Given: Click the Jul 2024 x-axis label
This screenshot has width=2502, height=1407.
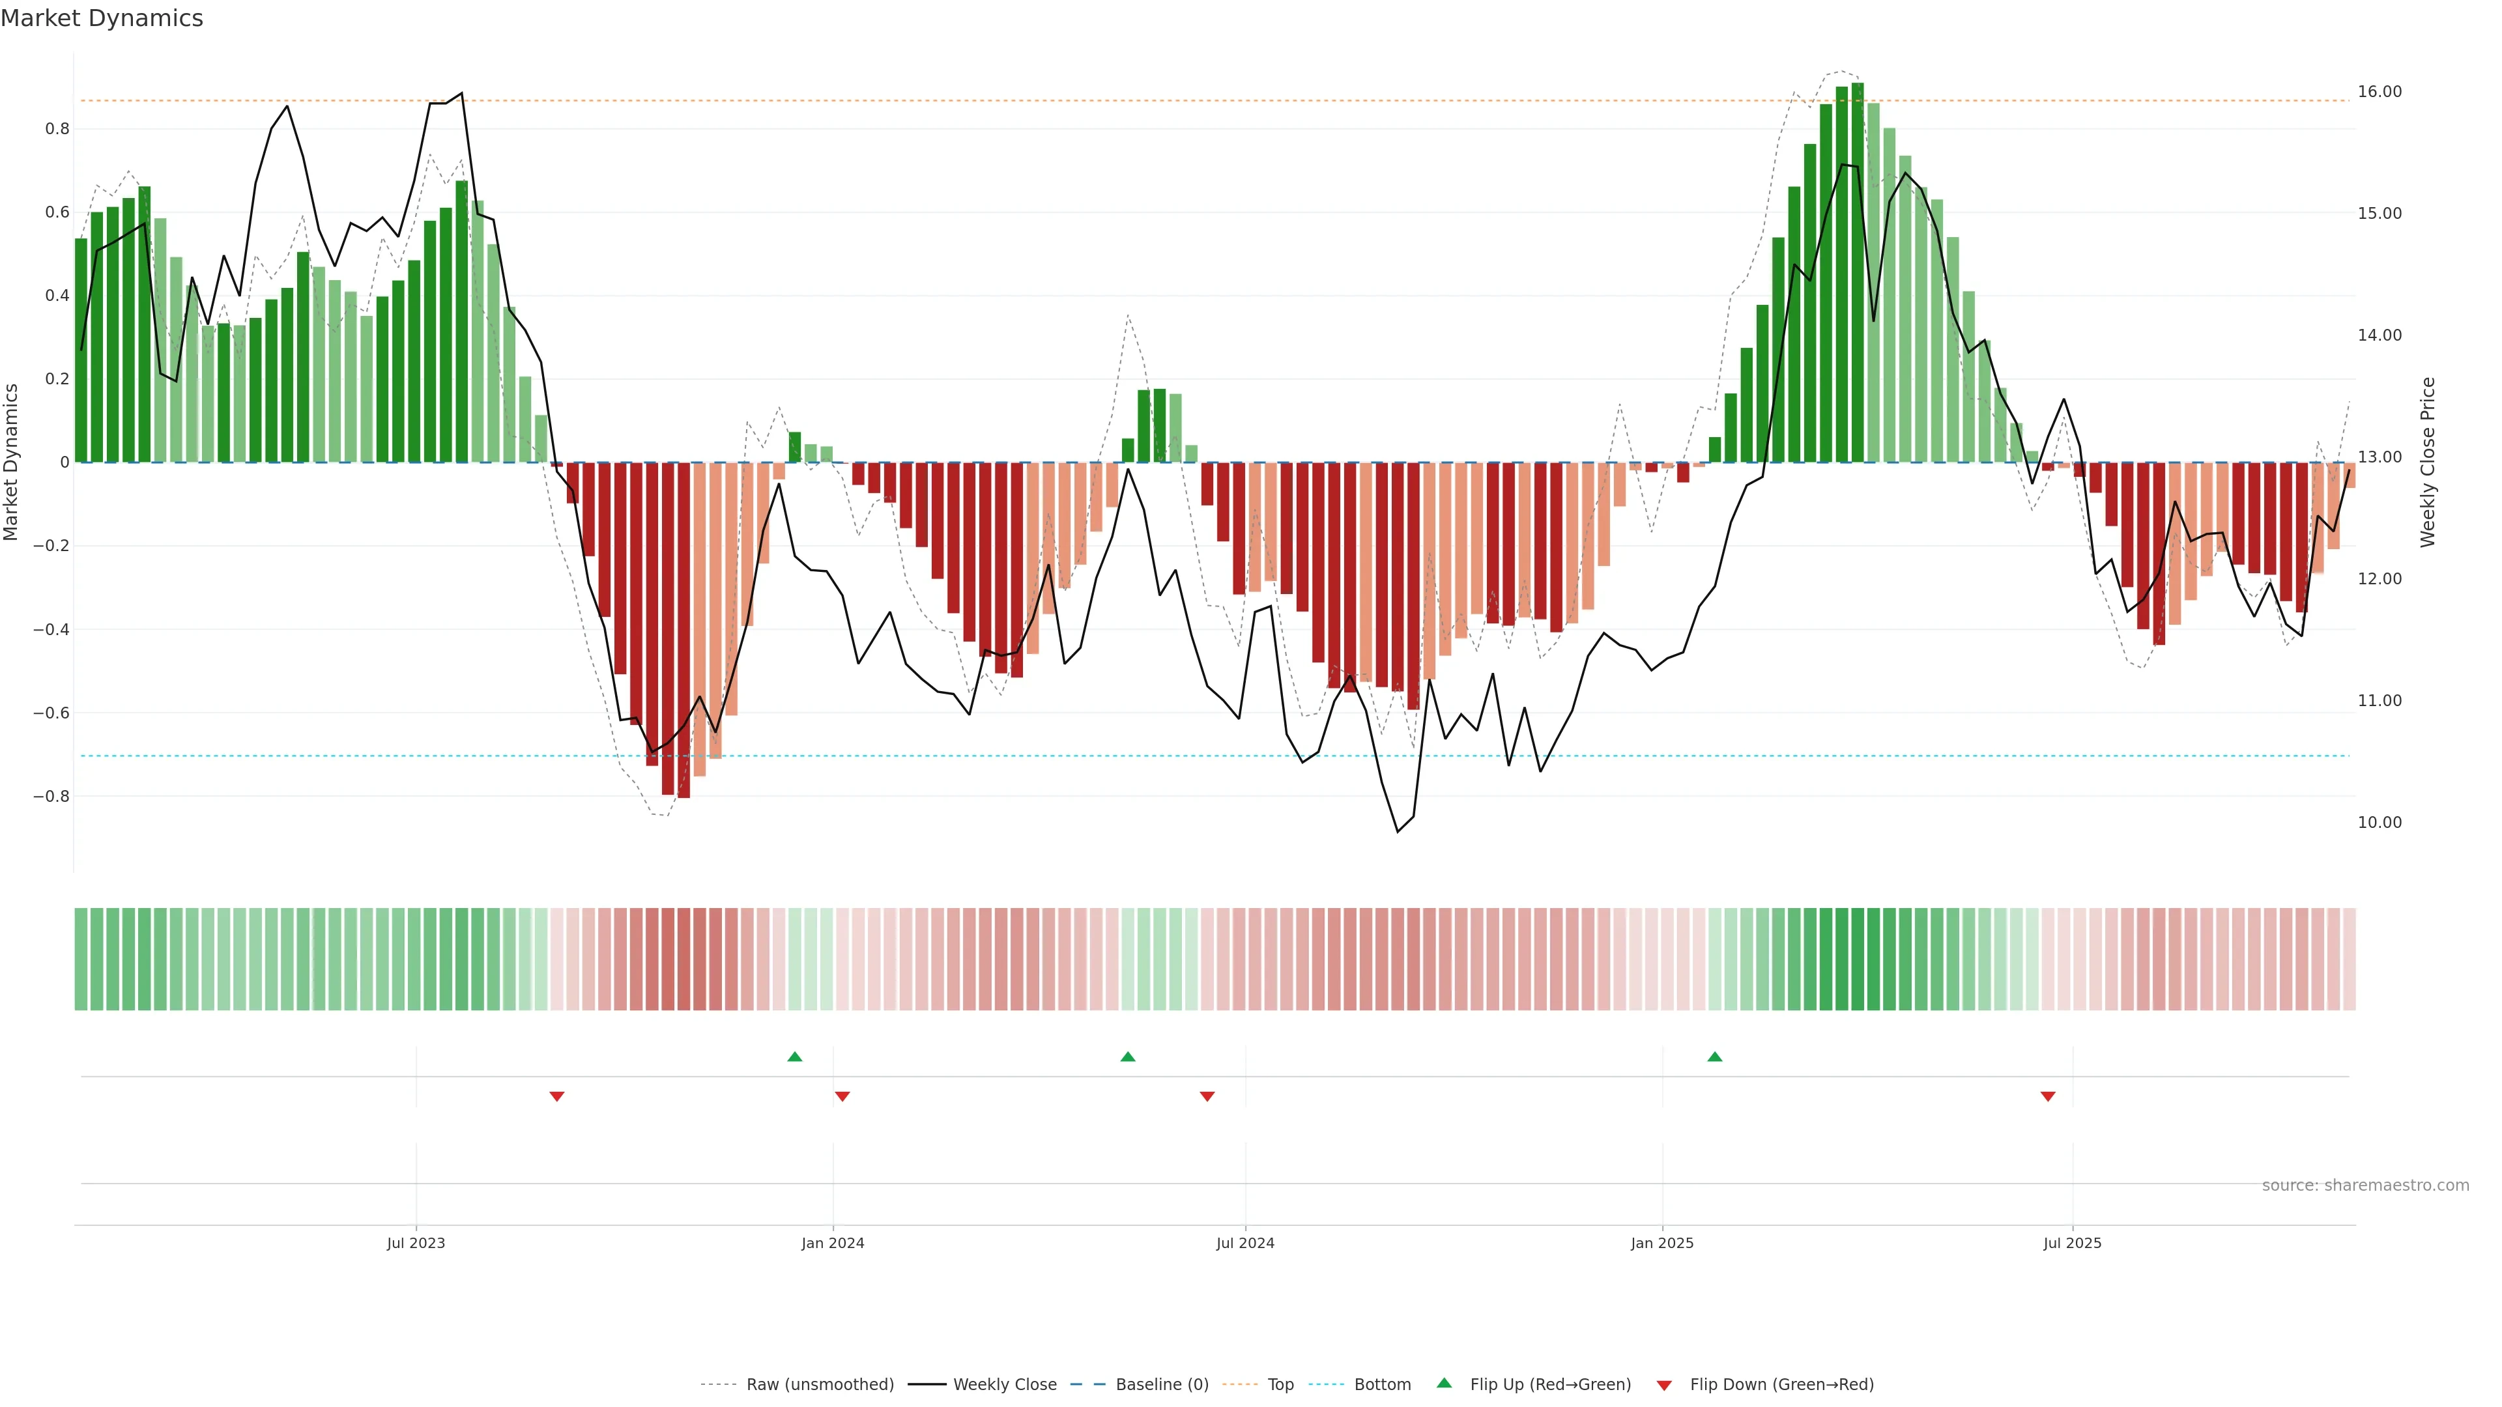Looking at the screenshot, I should click(x=1245, y=1243).
